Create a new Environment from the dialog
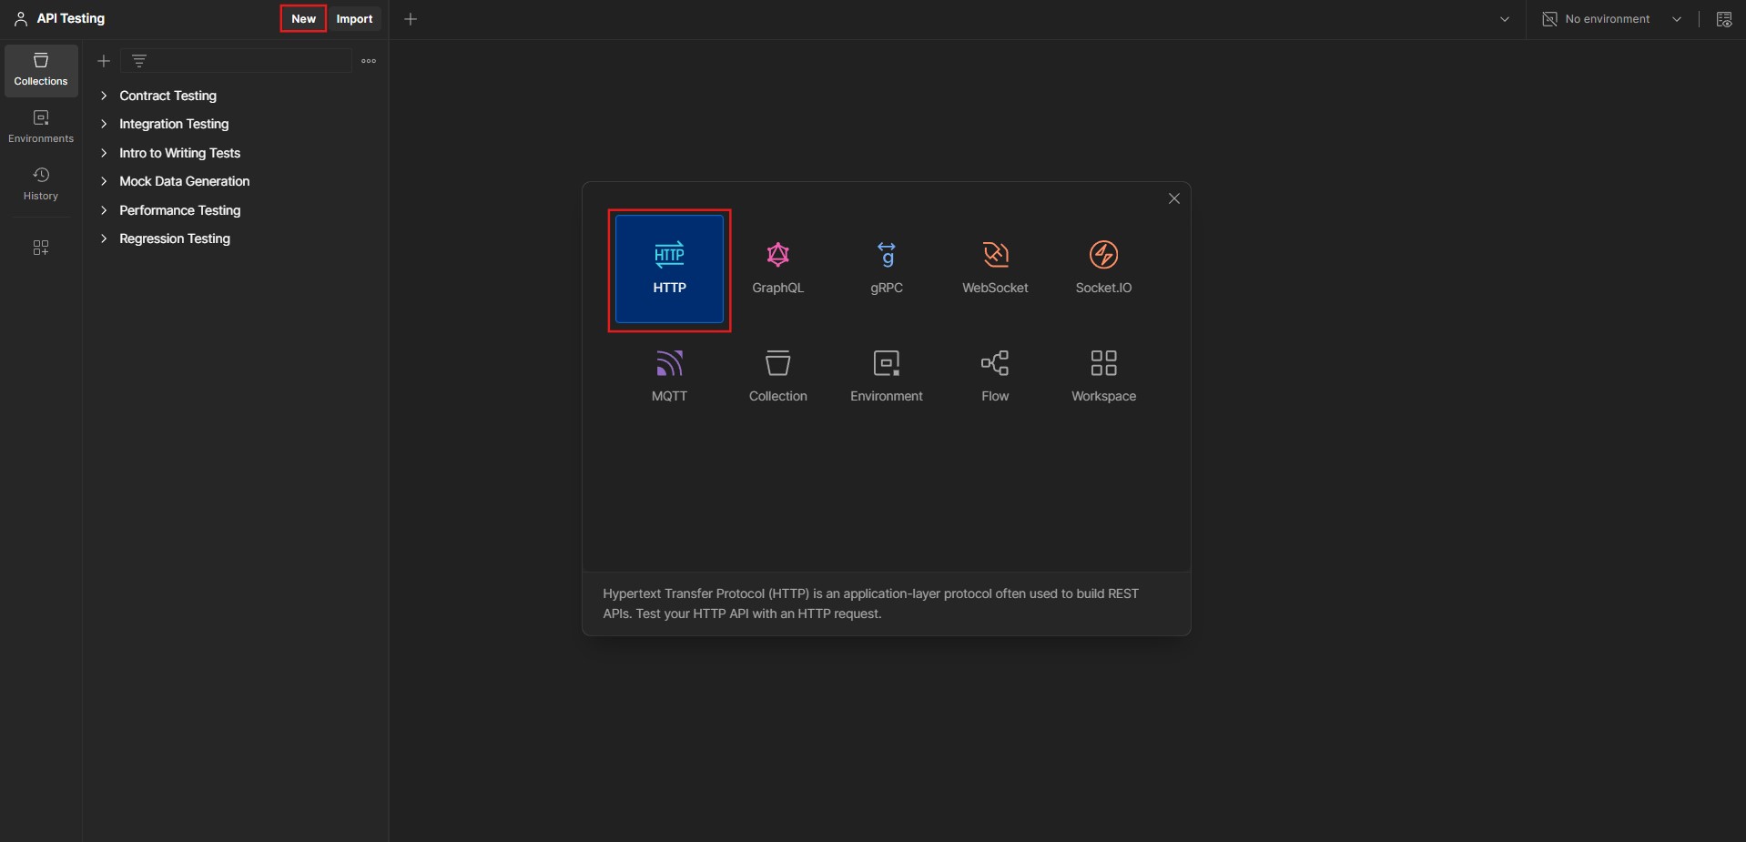 click(x=886, y=377)
